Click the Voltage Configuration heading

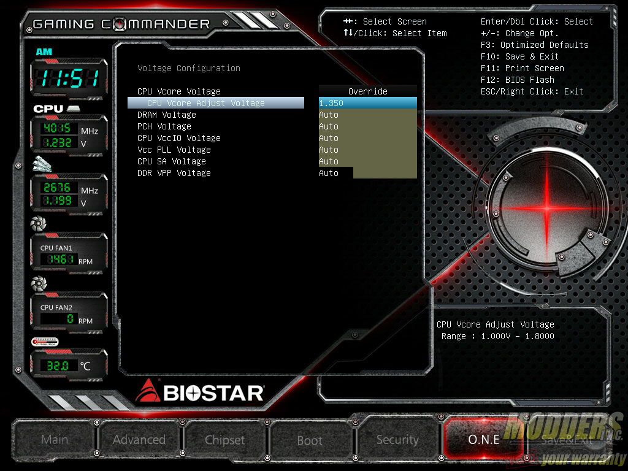pos(189,68)
